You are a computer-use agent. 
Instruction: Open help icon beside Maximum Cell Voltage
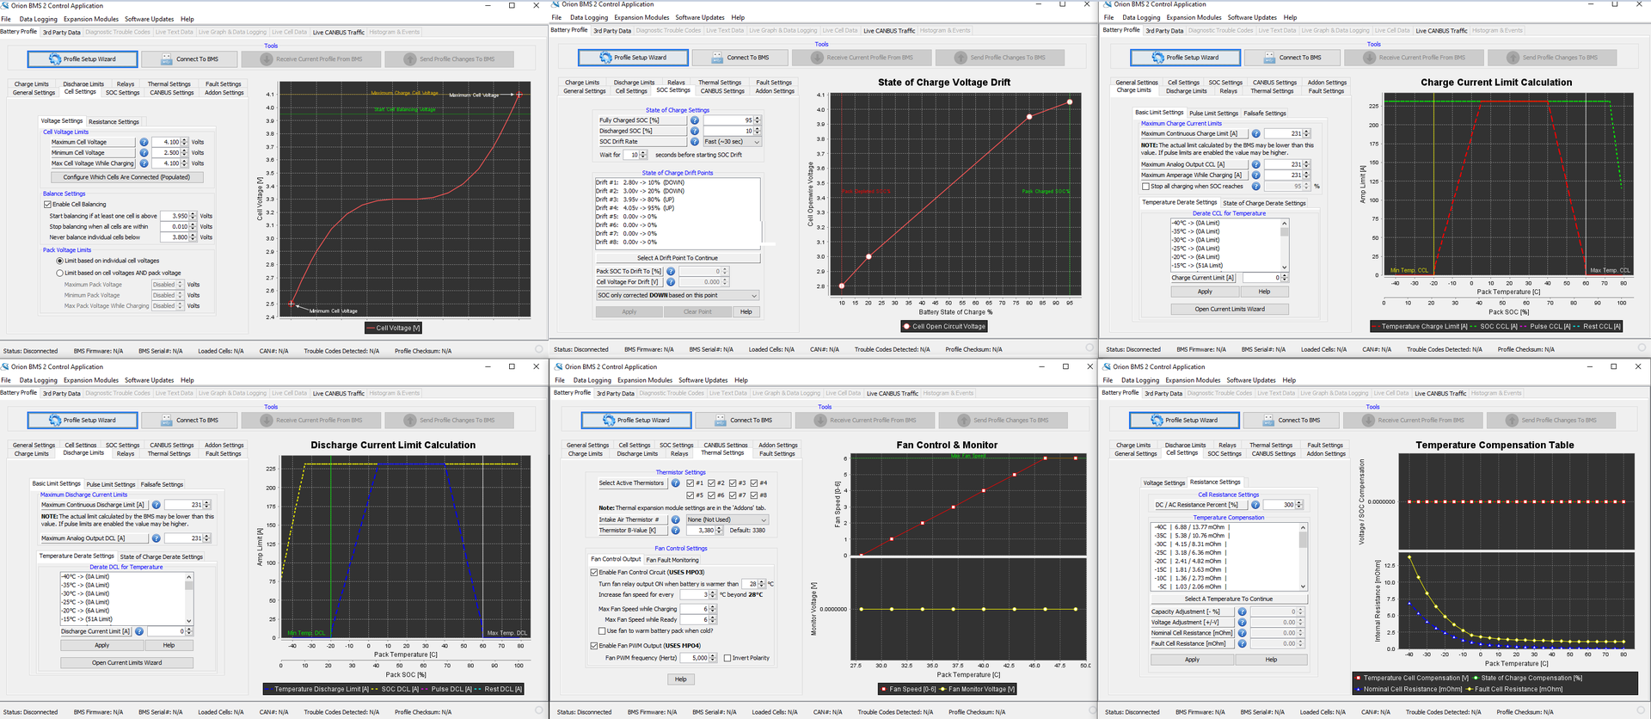click(x=144, y=142)
